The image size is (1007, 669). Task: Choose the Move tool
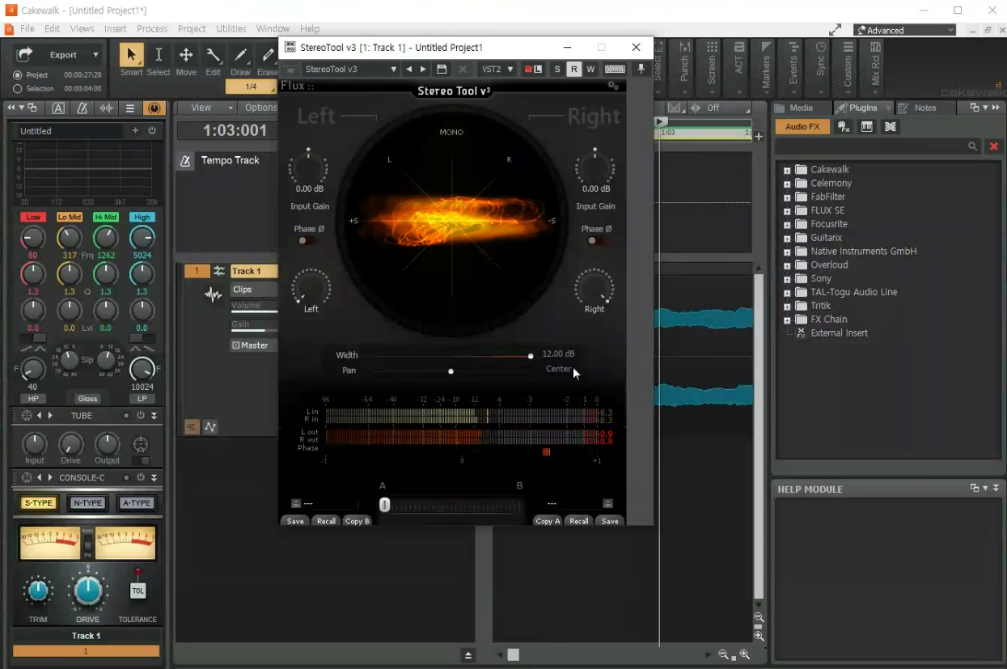pyautogui.click(x=186, y=55)
